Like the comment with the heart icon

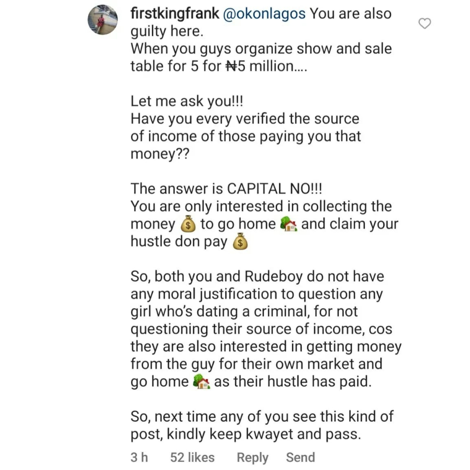(424, 23)
